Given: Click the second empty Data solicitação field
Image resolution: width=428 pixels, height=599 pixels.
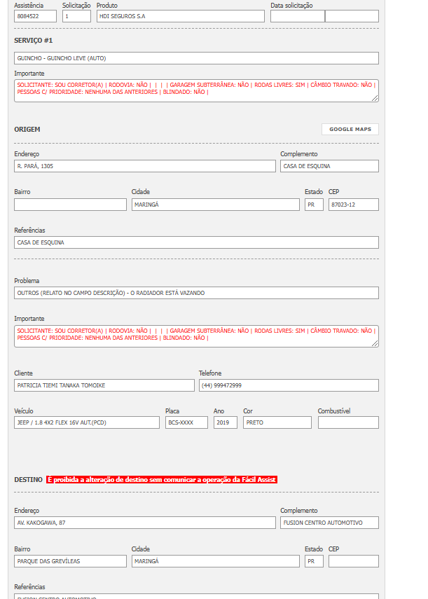Looking at the screenshot, I should coord(352,16).
